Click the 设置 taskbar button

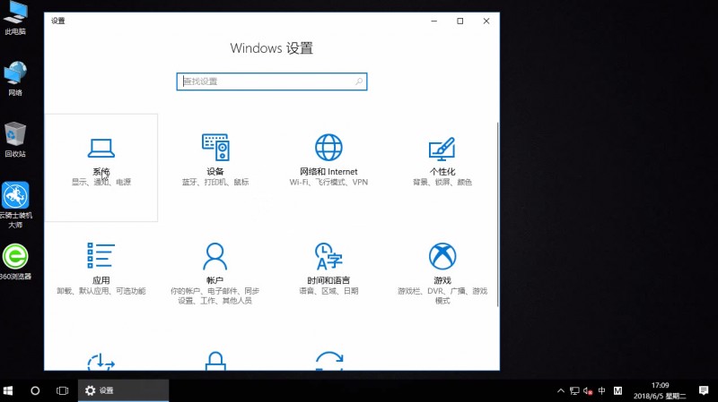pyautogui.click(x=123, y=390)
